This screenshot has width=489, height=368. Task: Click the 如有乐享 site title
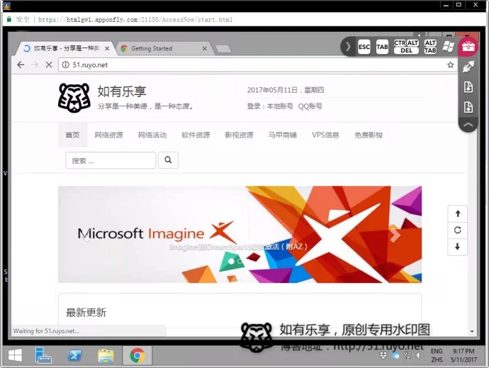(122, 91)
